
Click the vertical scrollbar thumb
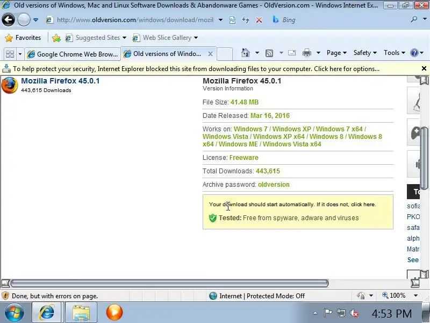tap(424, 158)
